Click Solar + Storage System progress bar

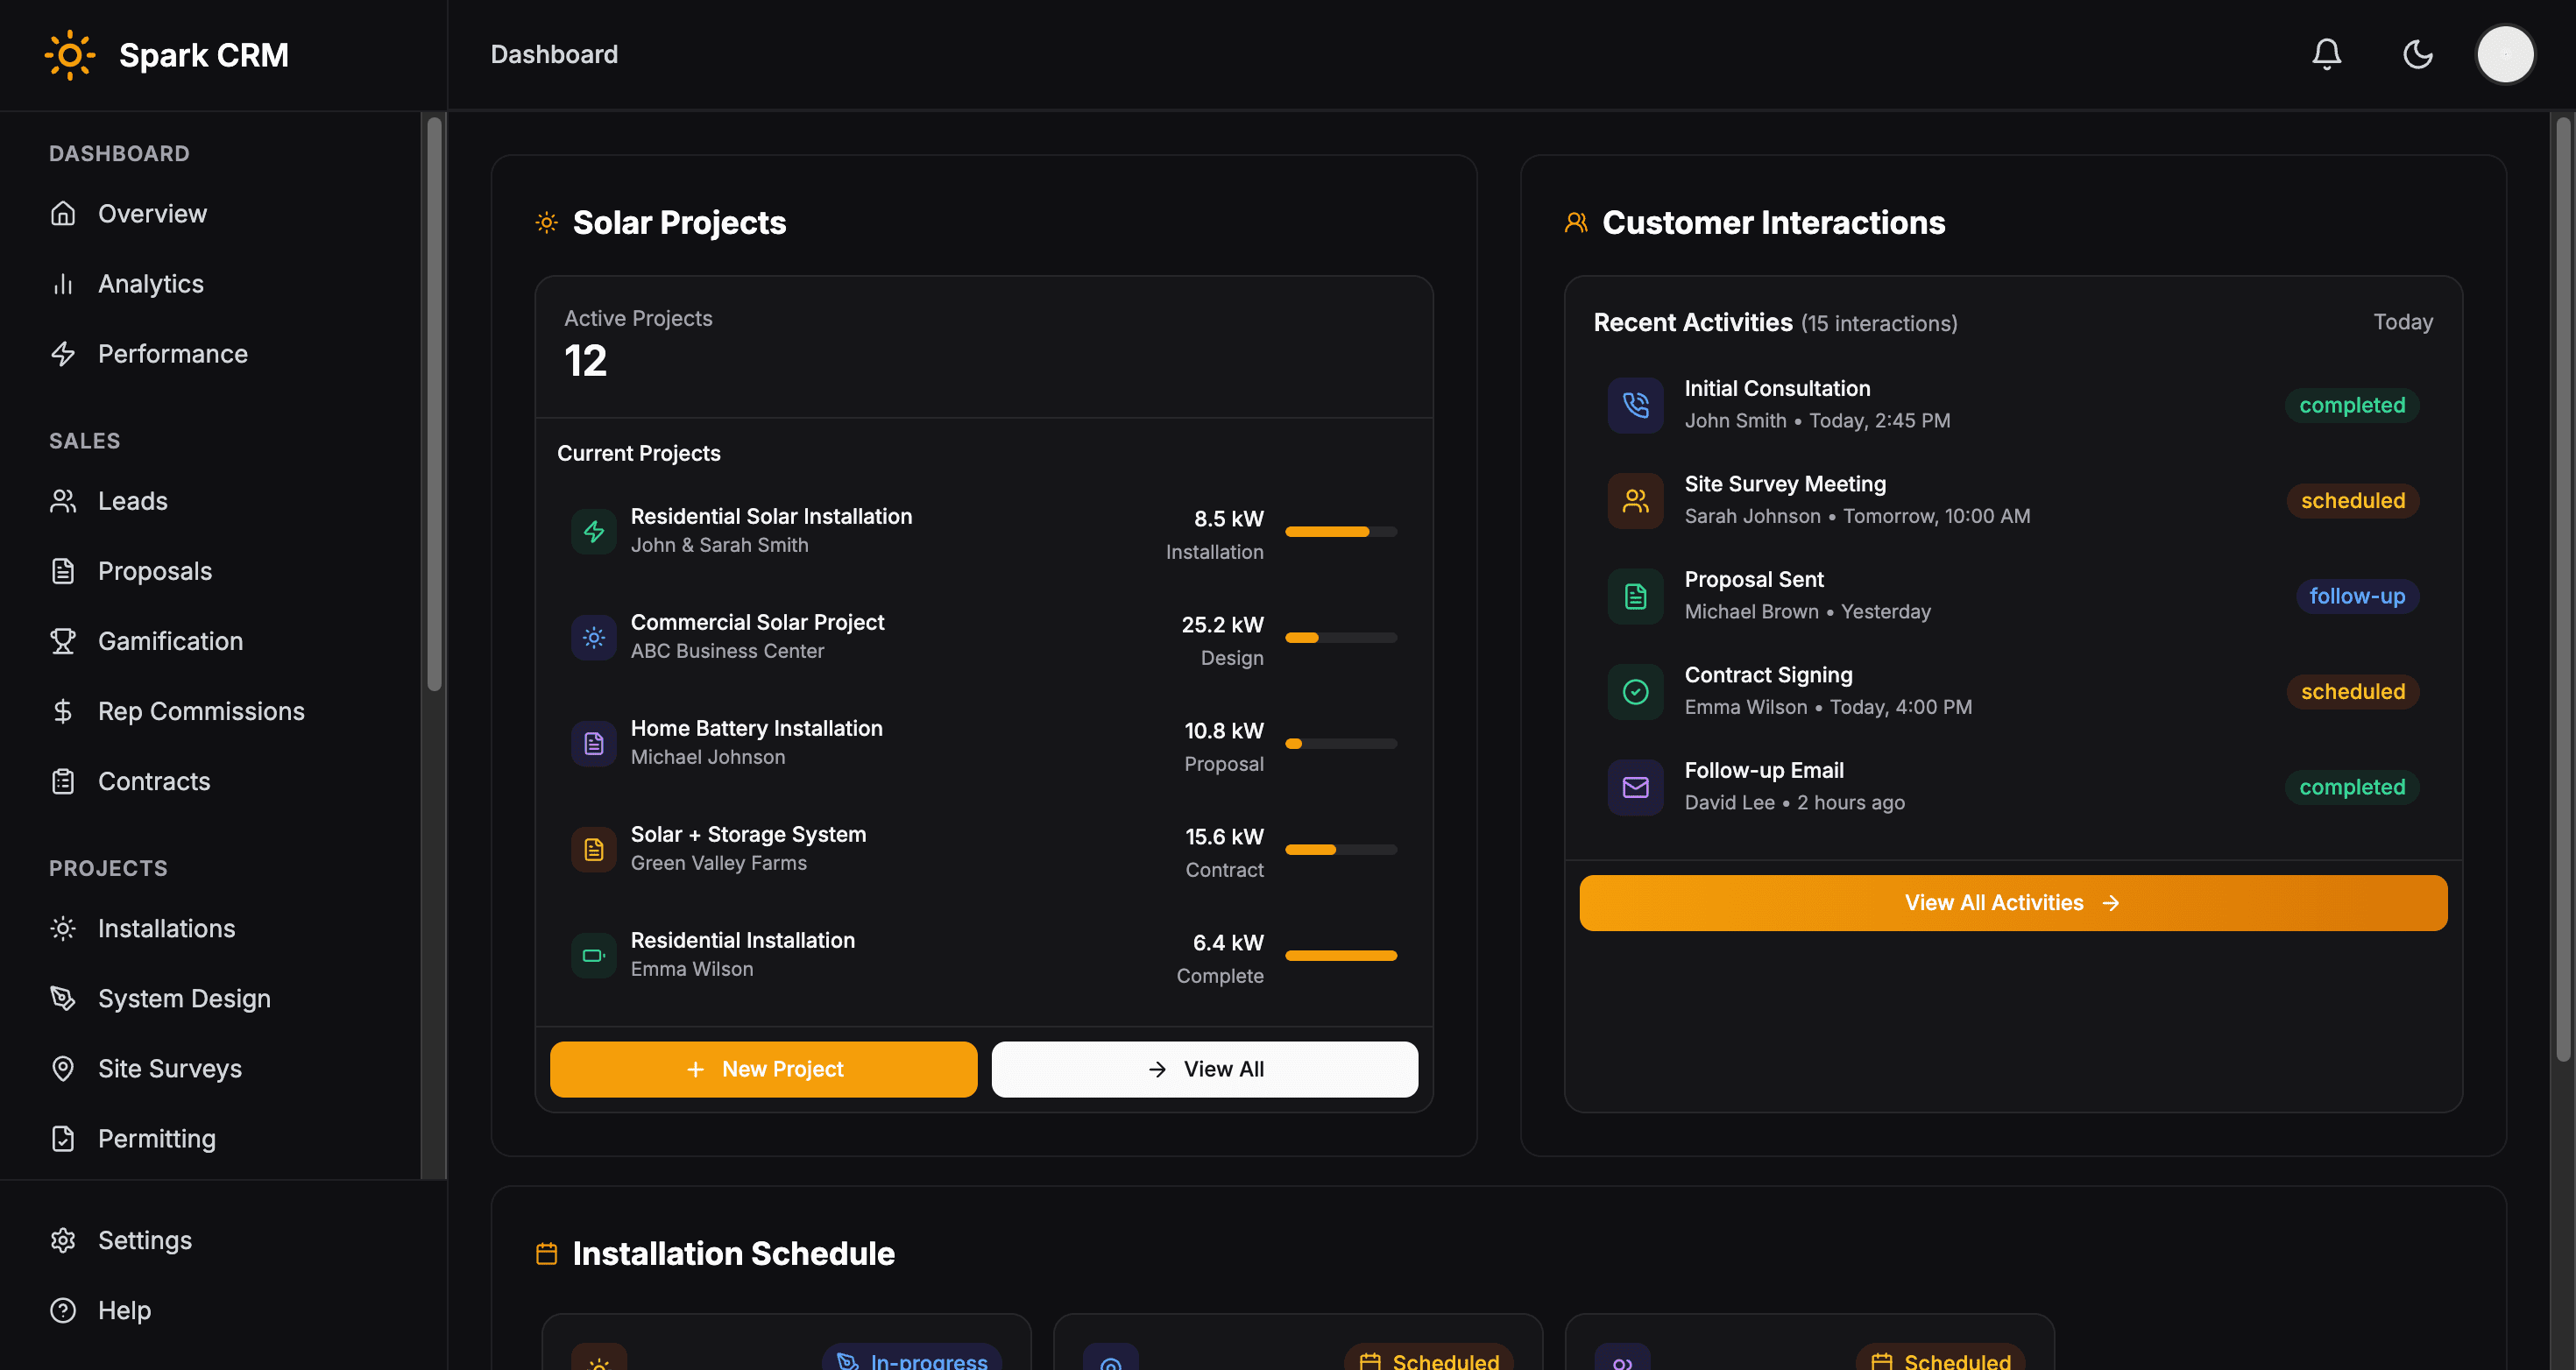pyautogui.click(x=1341, y=849)
